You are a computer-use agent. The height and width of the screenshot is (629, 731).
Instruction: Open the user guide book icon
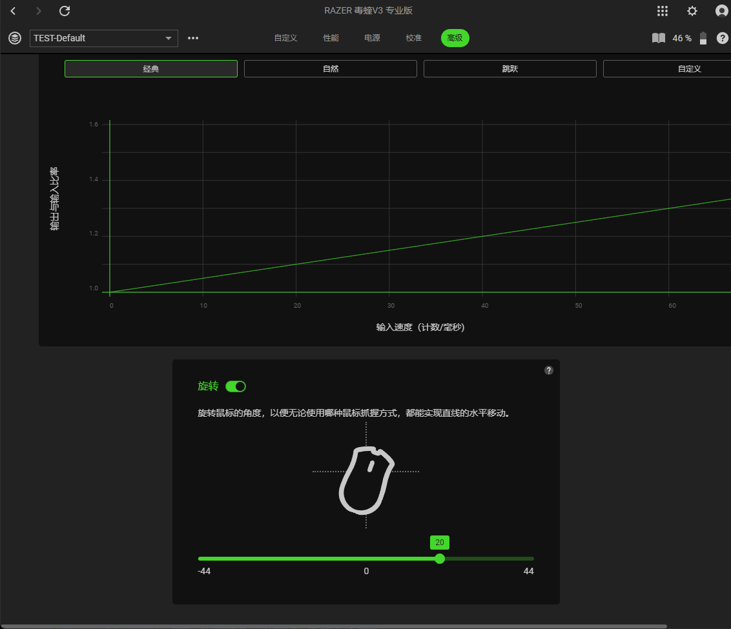(x=658, y=38)
